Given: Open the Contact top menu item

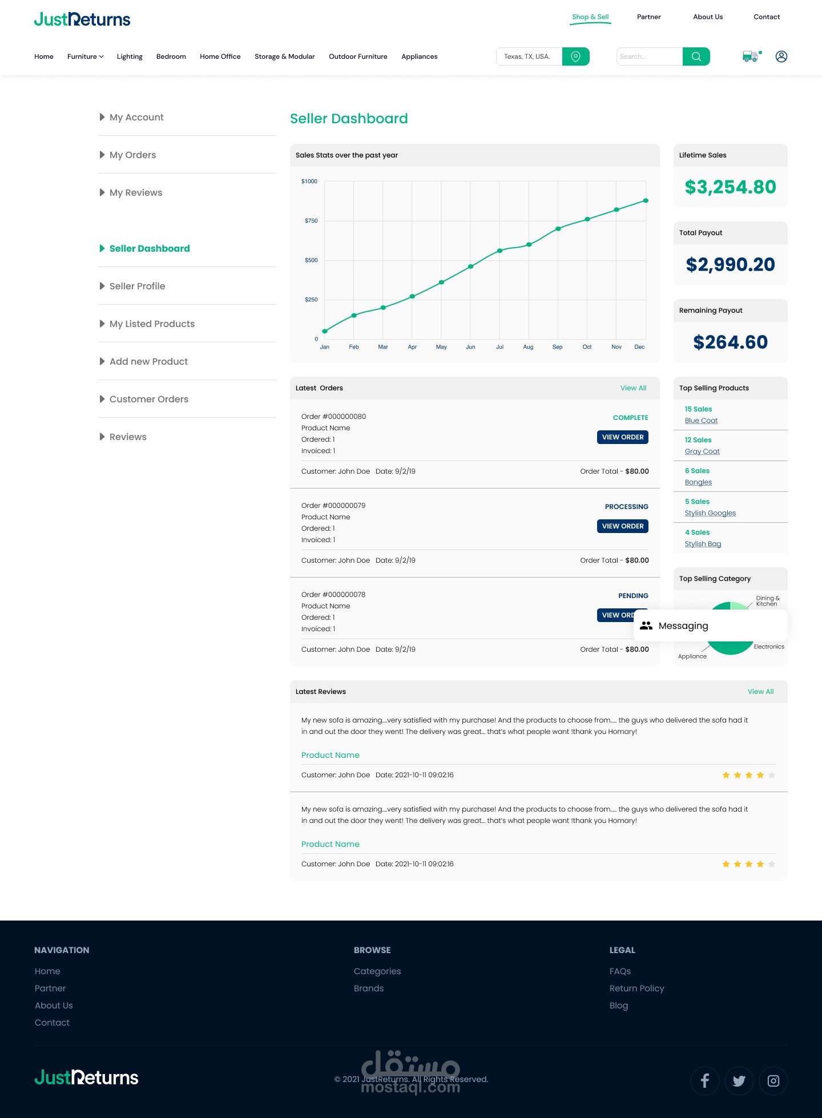Looking at the screenshot, I should [767, 17].
